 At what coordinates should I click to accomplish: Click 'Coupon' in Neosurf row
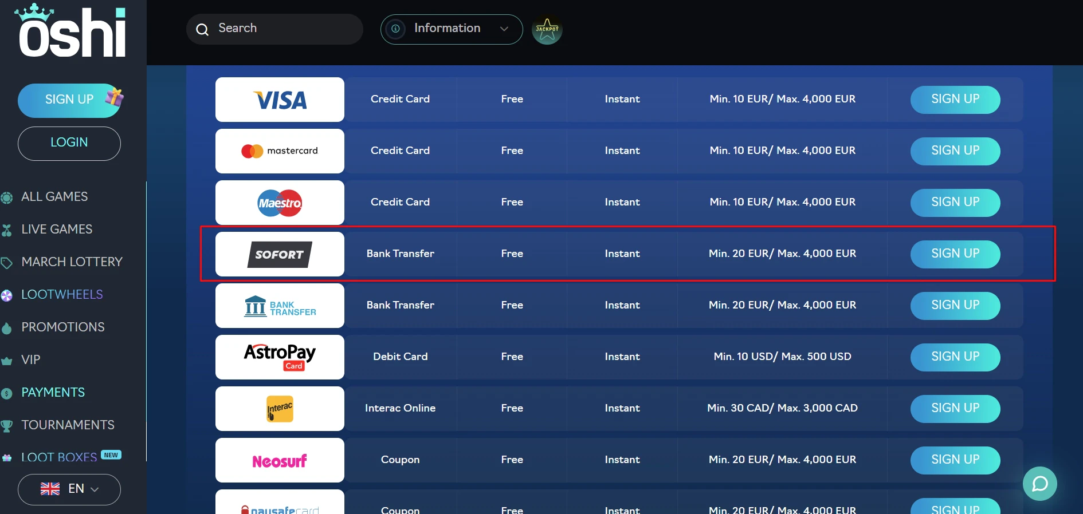[400, 460]
